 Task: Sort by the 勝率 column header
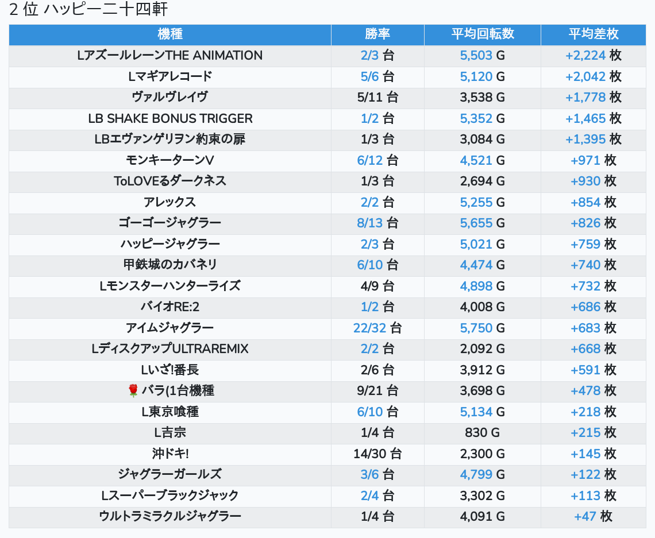[x=377, y=34]
